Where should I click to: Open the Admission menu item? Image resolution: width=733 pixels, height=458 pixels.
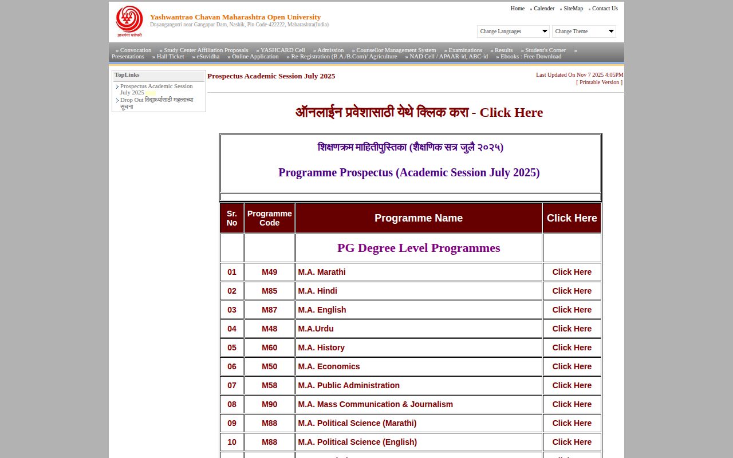330,50
